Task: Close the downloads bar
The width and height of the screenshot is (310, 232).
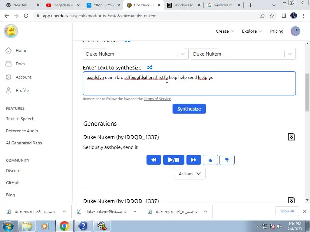Action: click(x=305, y=211)
